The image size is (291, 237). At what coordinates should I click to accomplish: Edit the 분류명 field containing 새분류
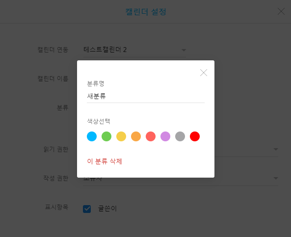[x=146, y=96]
